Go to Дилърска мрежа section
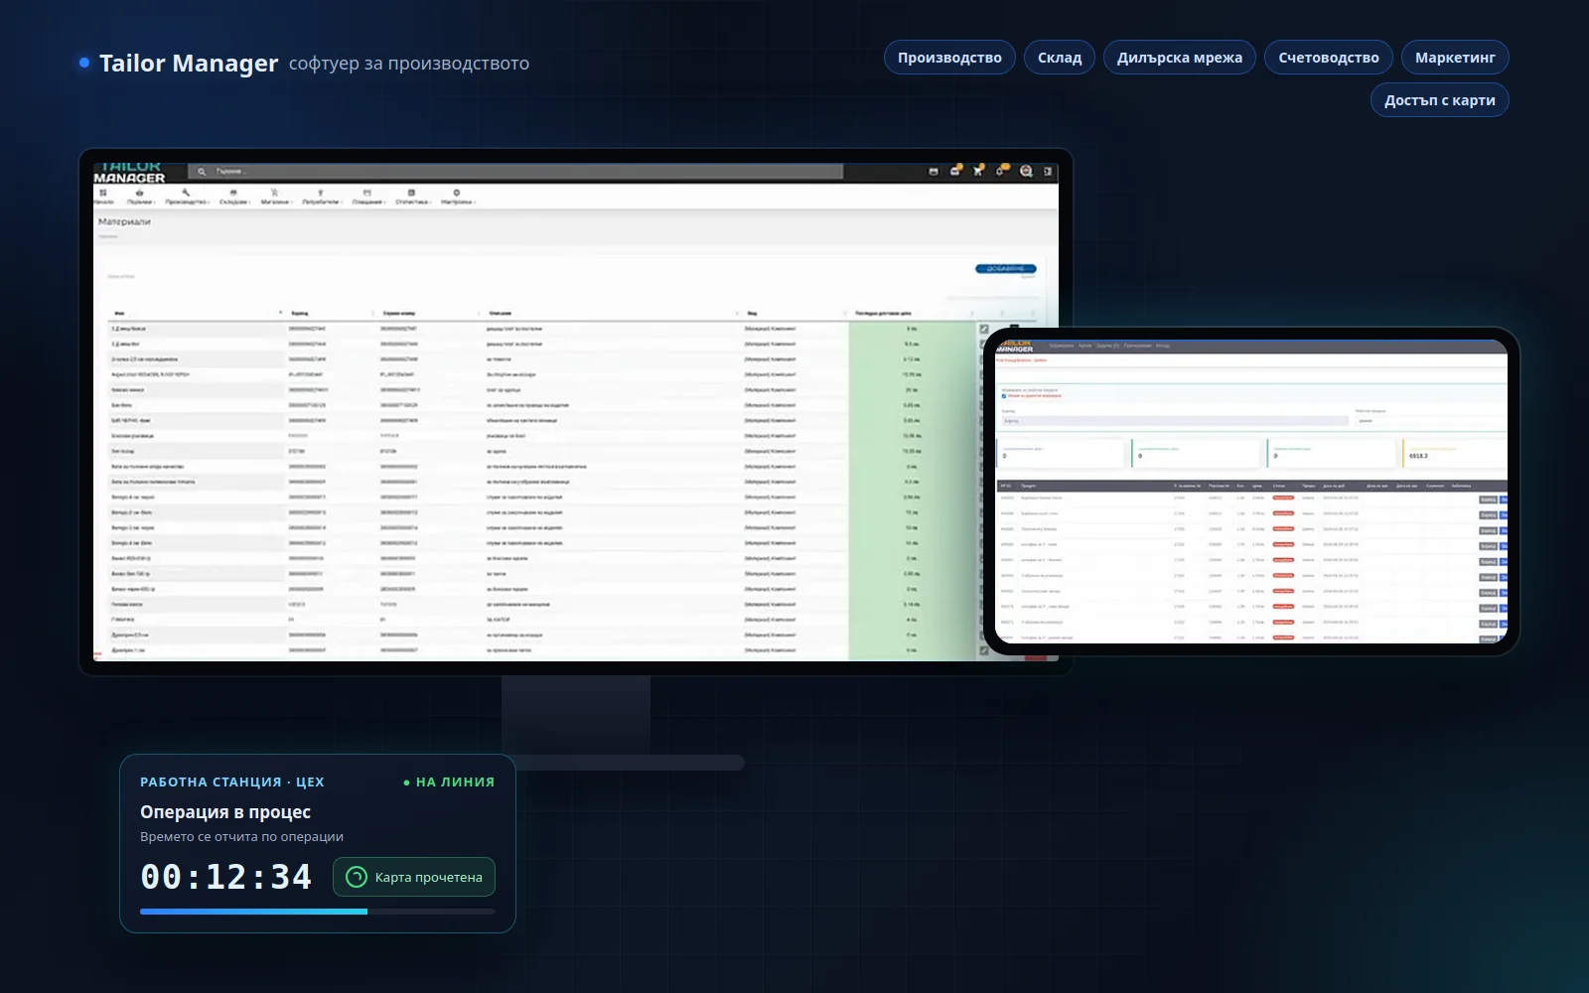This screenshot has height=993, width=1589. click(1180, 58)
